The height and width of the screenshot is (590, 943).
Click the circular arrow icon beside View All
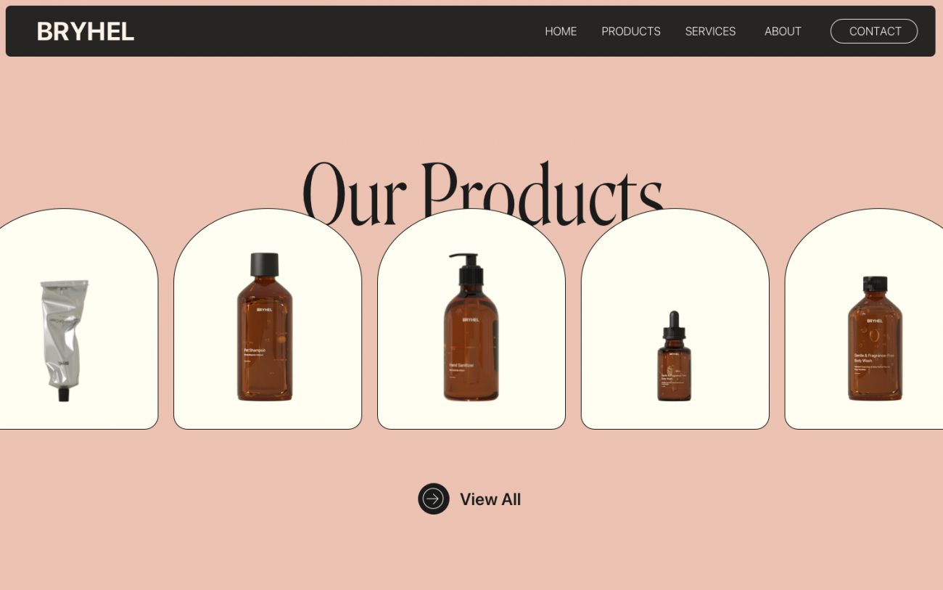(434, 499)
